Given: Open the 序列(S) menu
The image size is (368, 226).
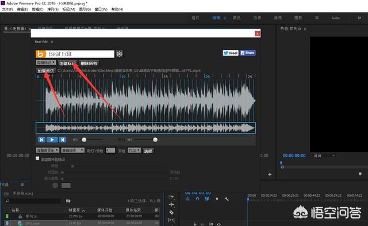Looking at the screenshot, I should click(x=53, y=9).
